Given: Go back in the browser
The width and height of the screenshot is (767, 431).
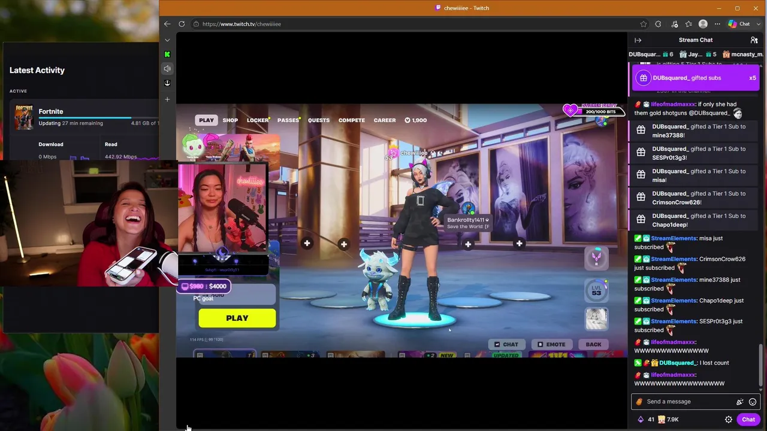Looking at the screenshot, I should pyautogui.click(x=167, y=24).
